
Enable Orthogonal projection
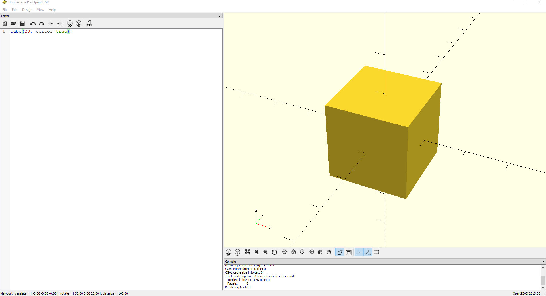click(x=349, y=252)
